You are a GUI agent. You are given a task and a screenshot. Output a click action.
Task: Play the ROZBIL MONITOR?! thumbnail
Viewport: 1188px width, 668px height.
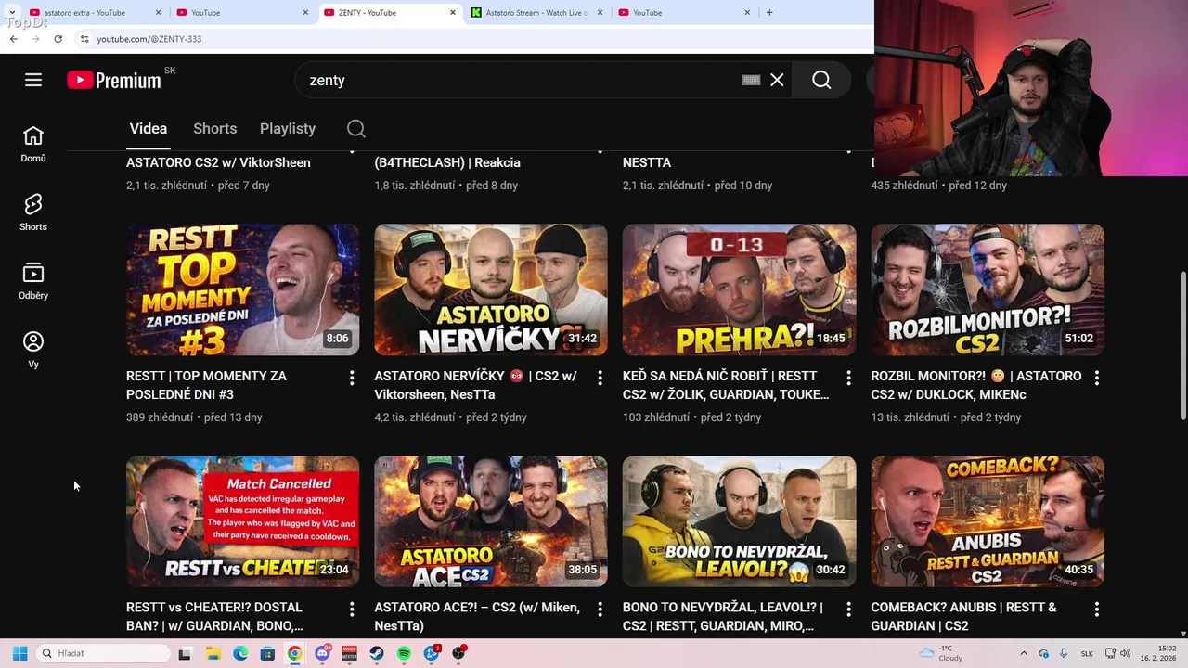(x=988, y=289)
